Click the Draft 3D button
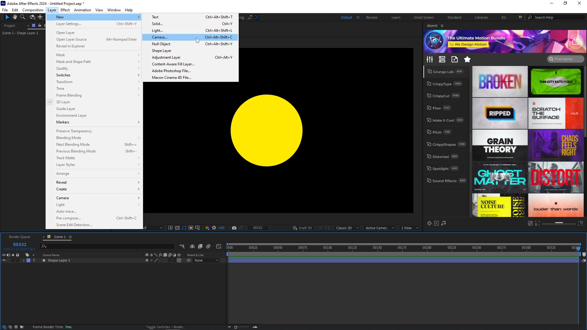Viewport: 587px width, 330px height. coord(302,228)
